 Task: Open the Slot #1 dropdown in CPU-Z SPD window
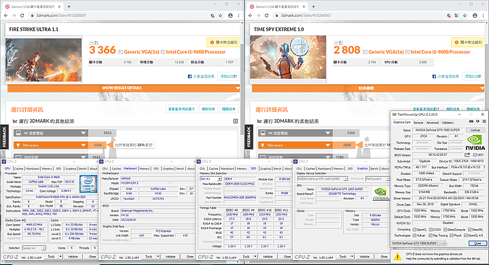point(211,179)
